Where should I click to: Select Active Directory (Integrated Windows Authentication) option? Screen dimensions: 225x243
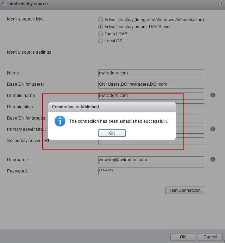pos(101,20)
